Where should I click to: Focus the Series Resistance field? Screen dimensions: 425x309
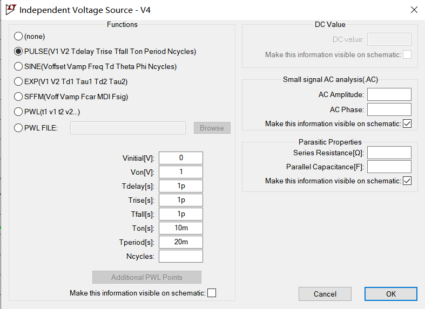coord(389,153)
